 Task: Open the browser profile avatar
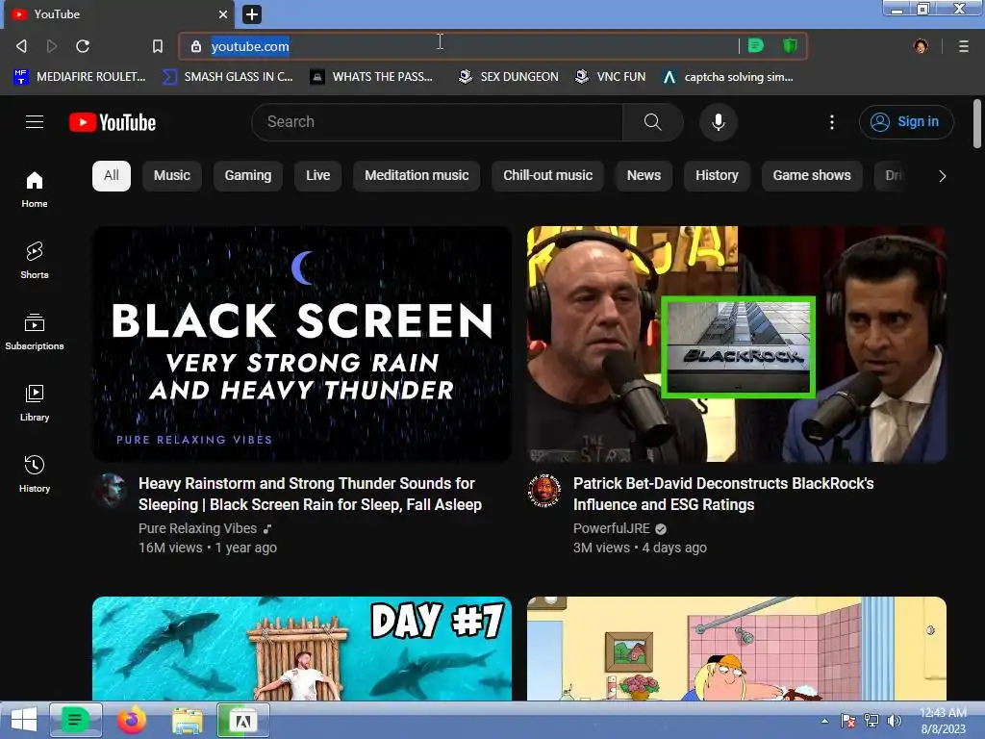click(921, 46)
